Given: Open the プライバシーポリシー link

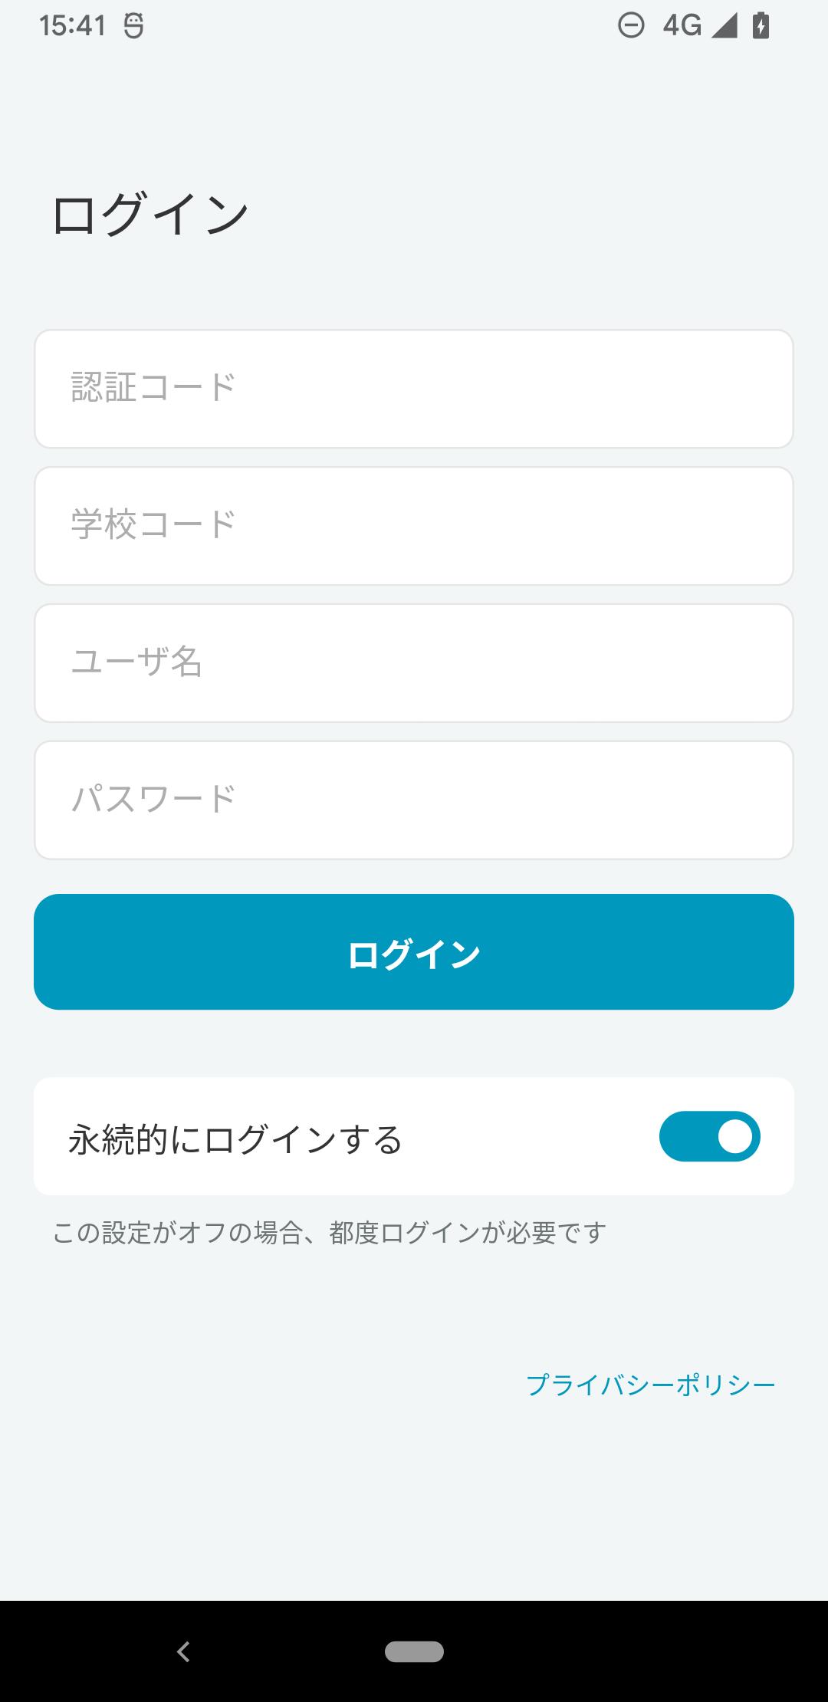Looking at the screenshot, I should 650,1385.
